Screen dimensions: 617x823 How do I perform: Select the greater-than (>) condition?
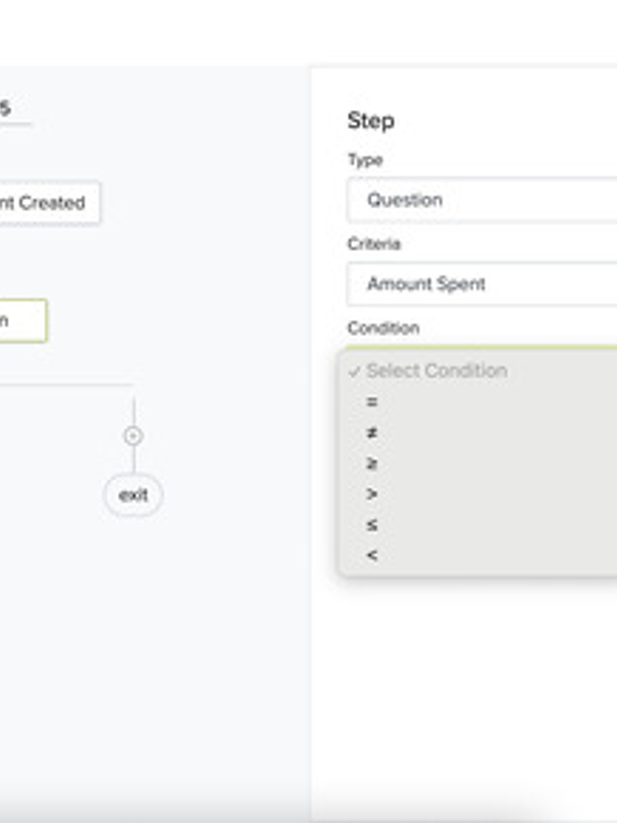[372, 494]
